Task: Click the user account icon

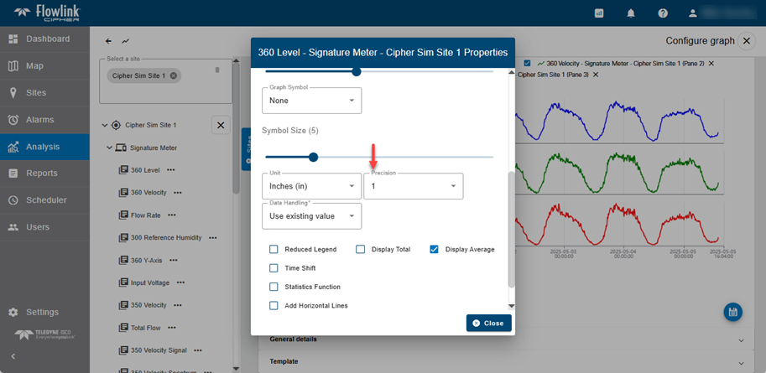Action: click(x=692, y=13)
